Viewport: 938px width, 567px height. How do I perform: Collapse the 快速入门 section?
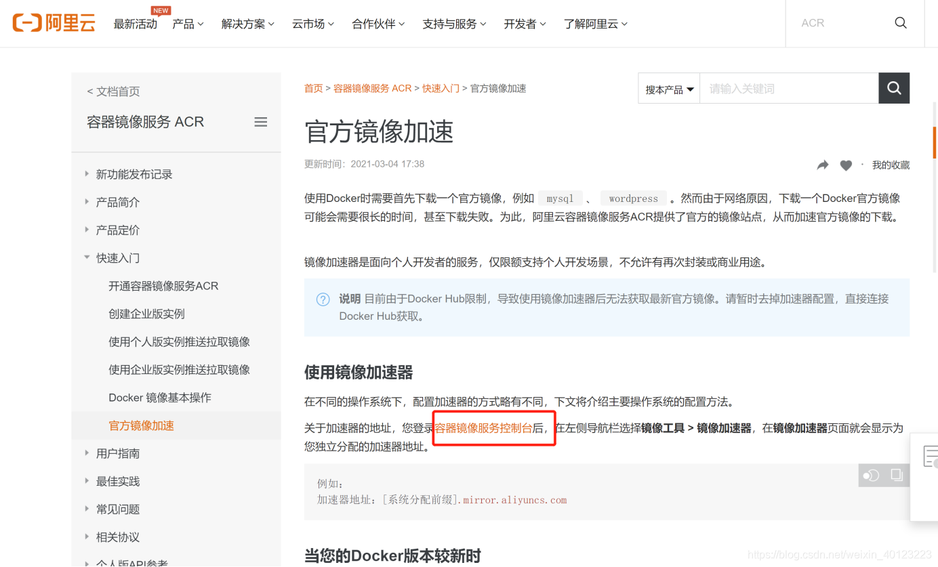coord(118,257)
